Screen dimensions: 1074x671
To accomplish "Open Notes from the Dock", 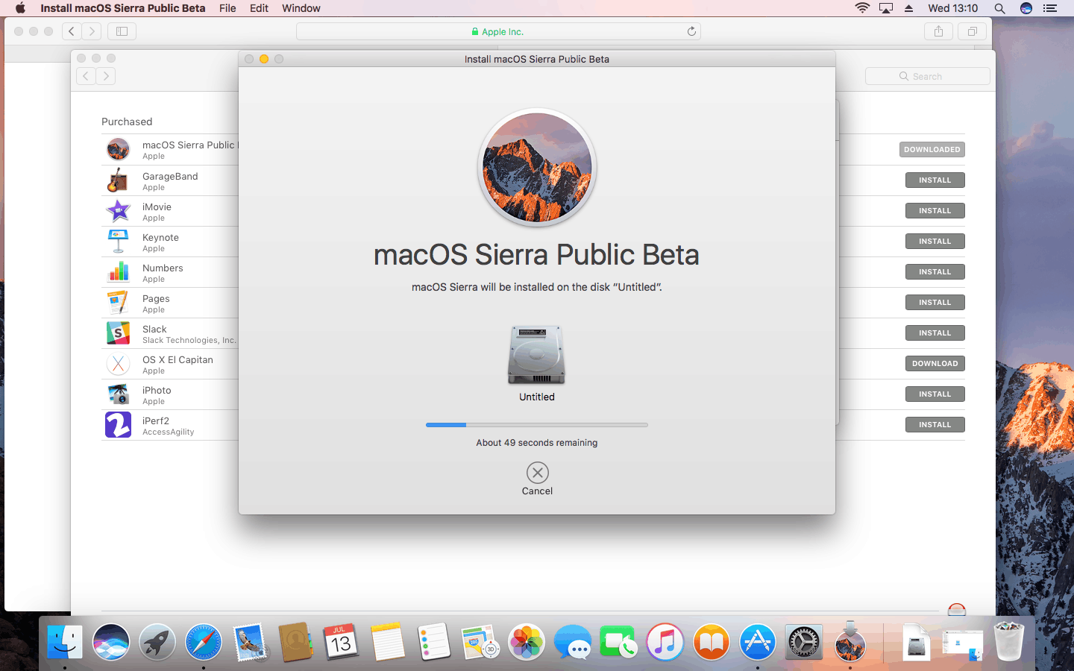I will (x=388, y=642).
